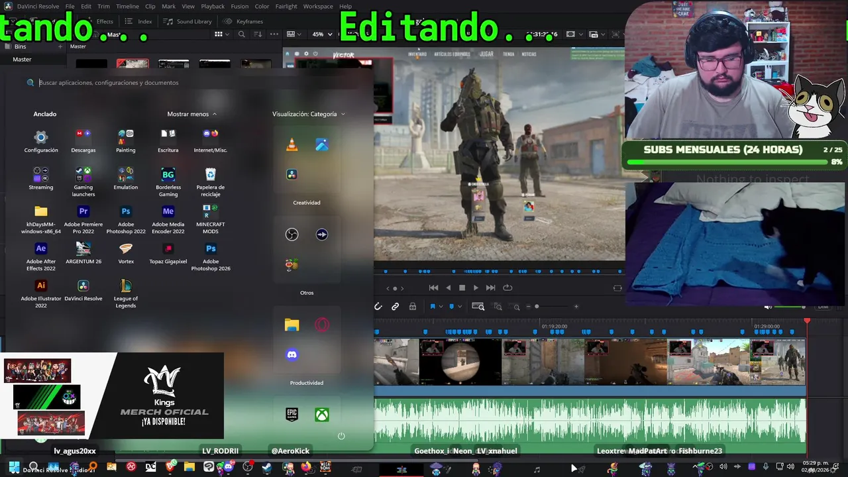Jump to the first frame
848x477 pixels.
tap(433, 288)
